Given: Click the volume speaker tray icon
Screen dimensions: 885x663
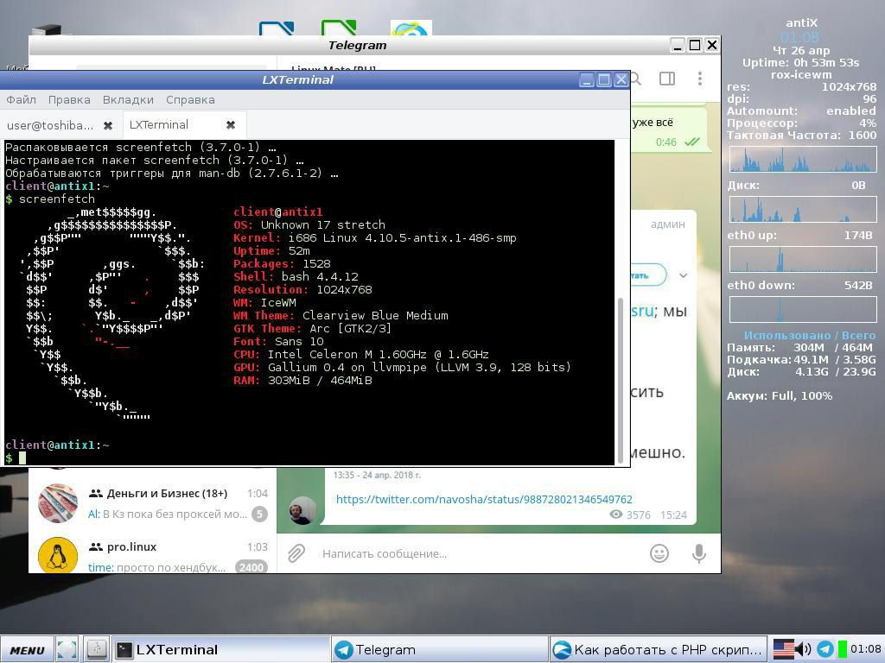Looking at the screenshot, I should pyautogui.click(x=804, y=649).
